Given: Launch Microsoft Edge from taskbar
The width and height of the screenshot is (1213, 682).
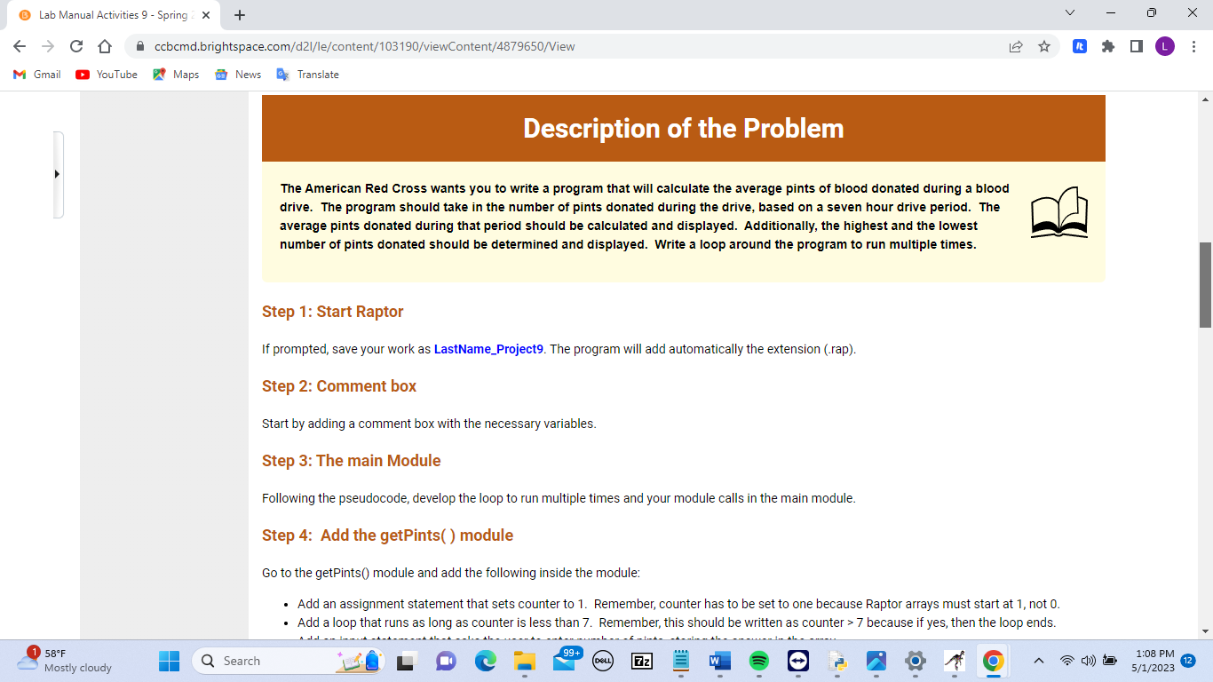Looking at the screenshot, I should [x=485, y=661].
